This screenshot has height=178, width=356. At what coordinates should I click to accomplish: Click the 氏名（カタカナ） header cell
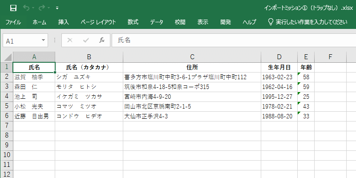(x=89, y=67)
